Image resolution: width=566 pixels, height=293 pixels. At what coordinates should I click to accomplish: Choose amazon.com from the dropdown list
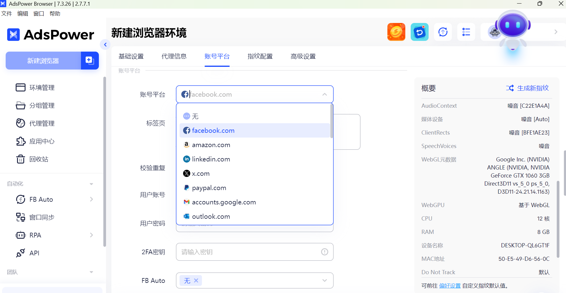pos(255,145)
